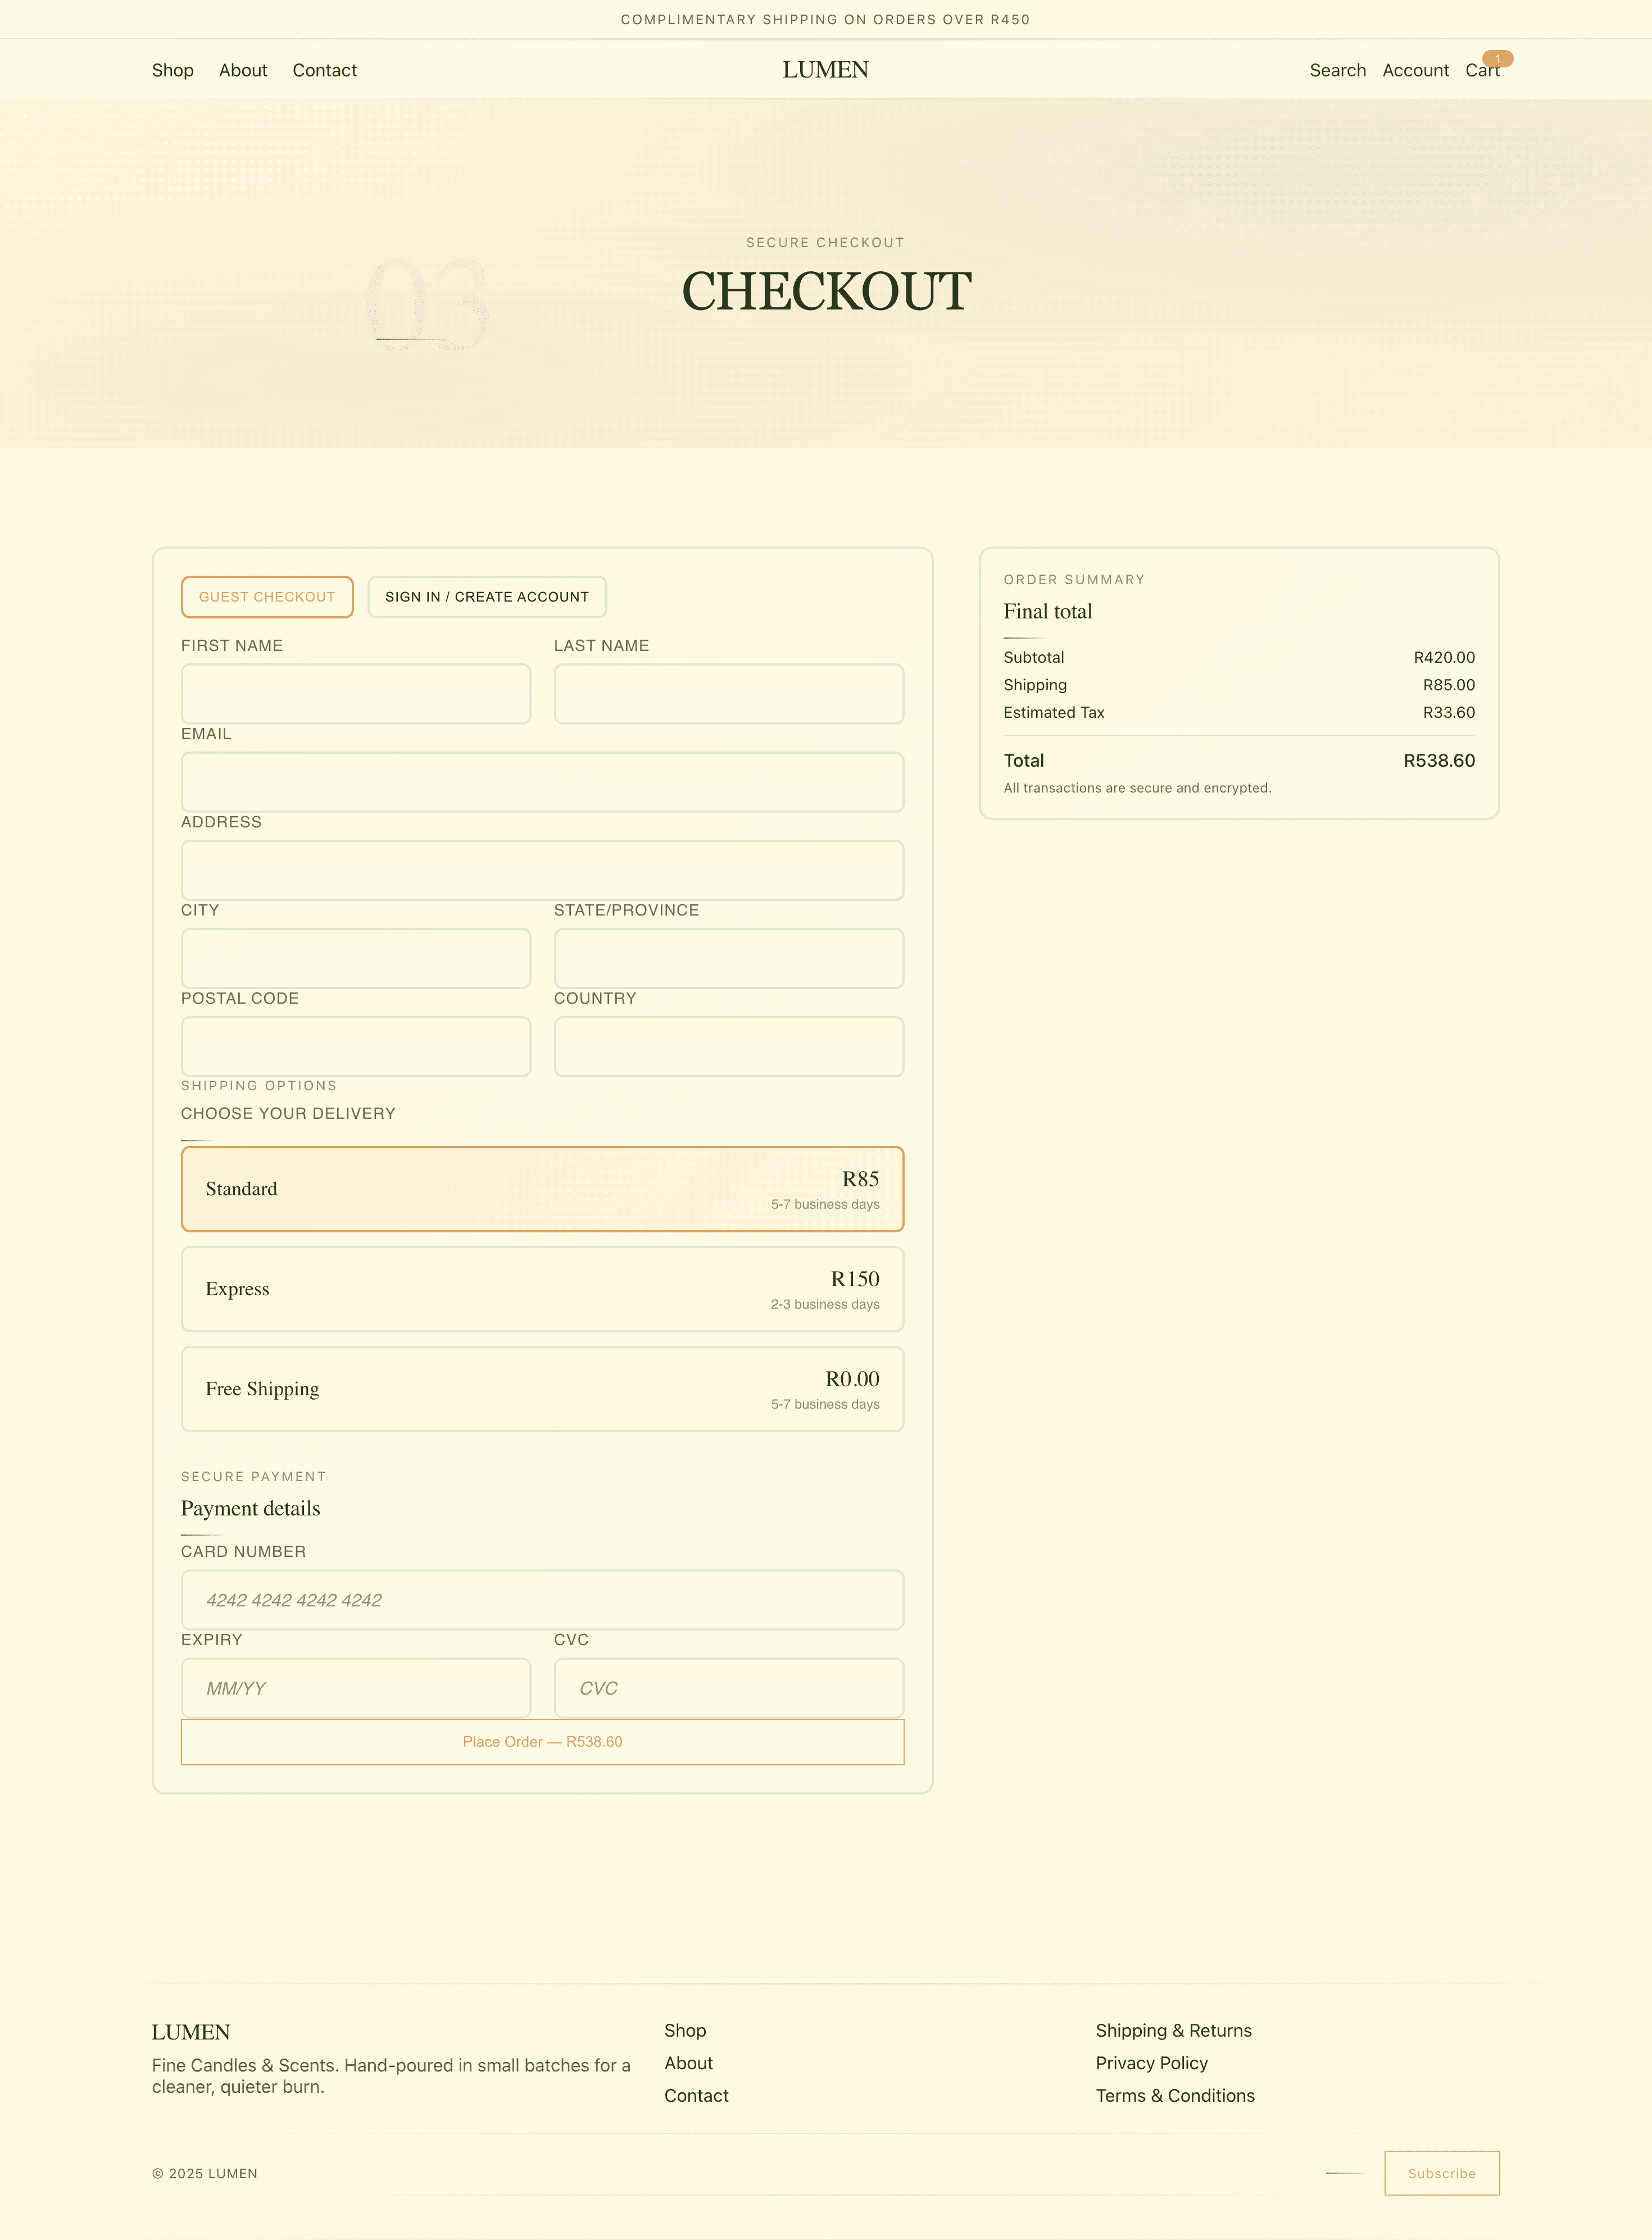1652x2240 pixels.
Task: Click the Cart with 1 item badge
Action: [x=1483, y=70]
